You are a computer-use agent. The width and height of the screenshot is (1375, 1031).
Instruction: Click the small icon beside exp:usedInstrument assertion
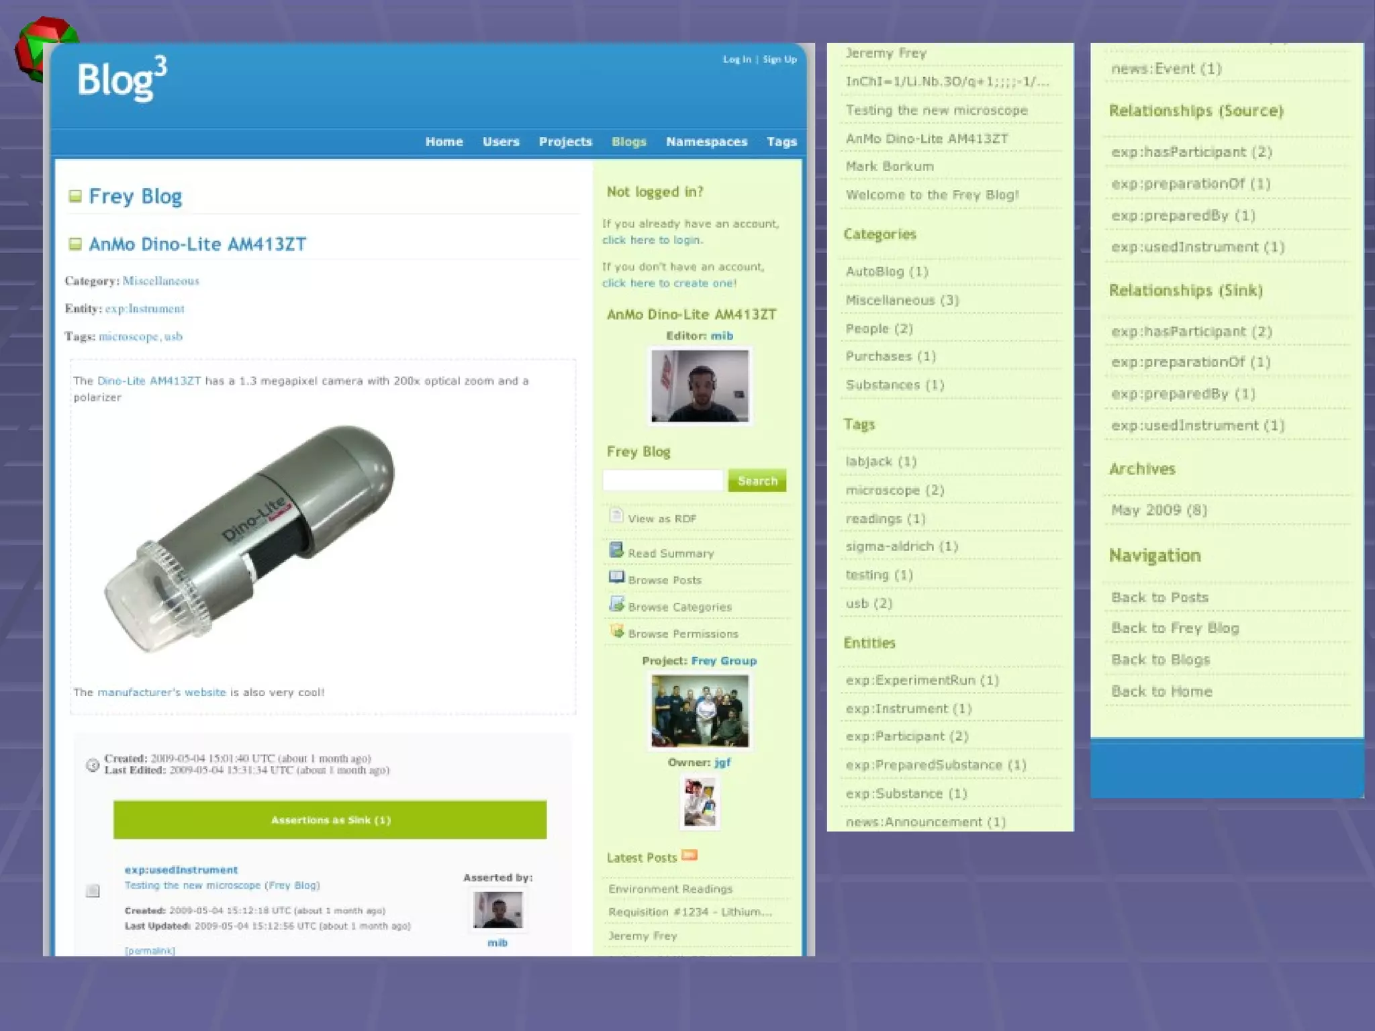click(93, 891)
